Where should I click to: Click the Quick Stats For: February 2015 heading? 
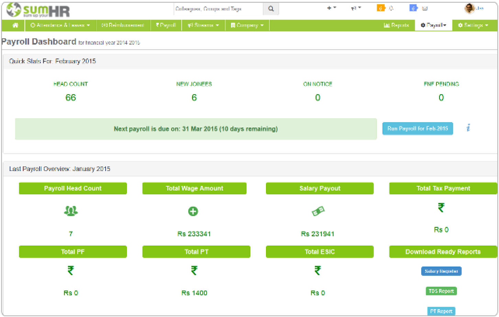(52, 61)
